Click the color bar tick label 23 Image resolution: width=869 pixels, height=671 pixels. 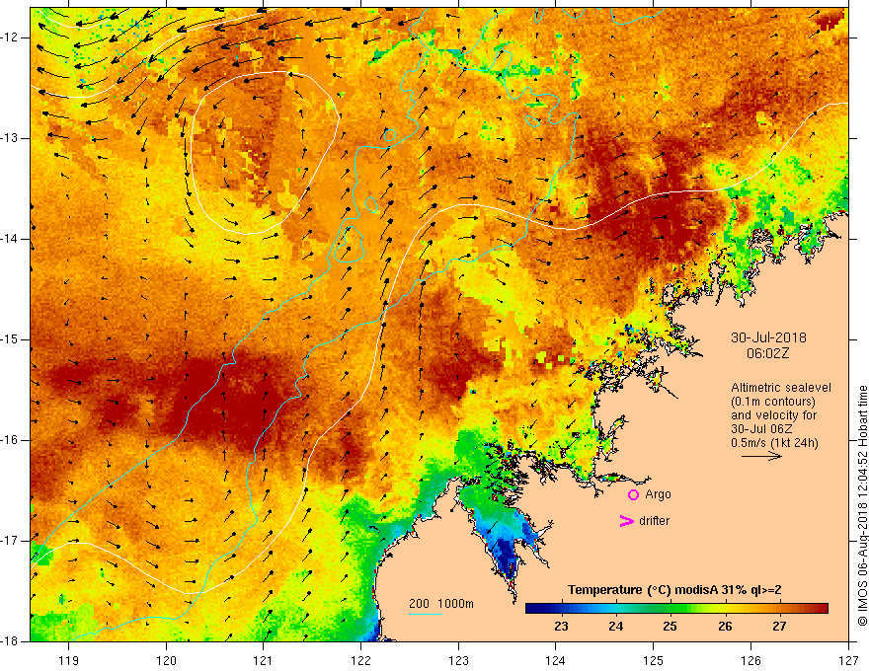(561, 627)
